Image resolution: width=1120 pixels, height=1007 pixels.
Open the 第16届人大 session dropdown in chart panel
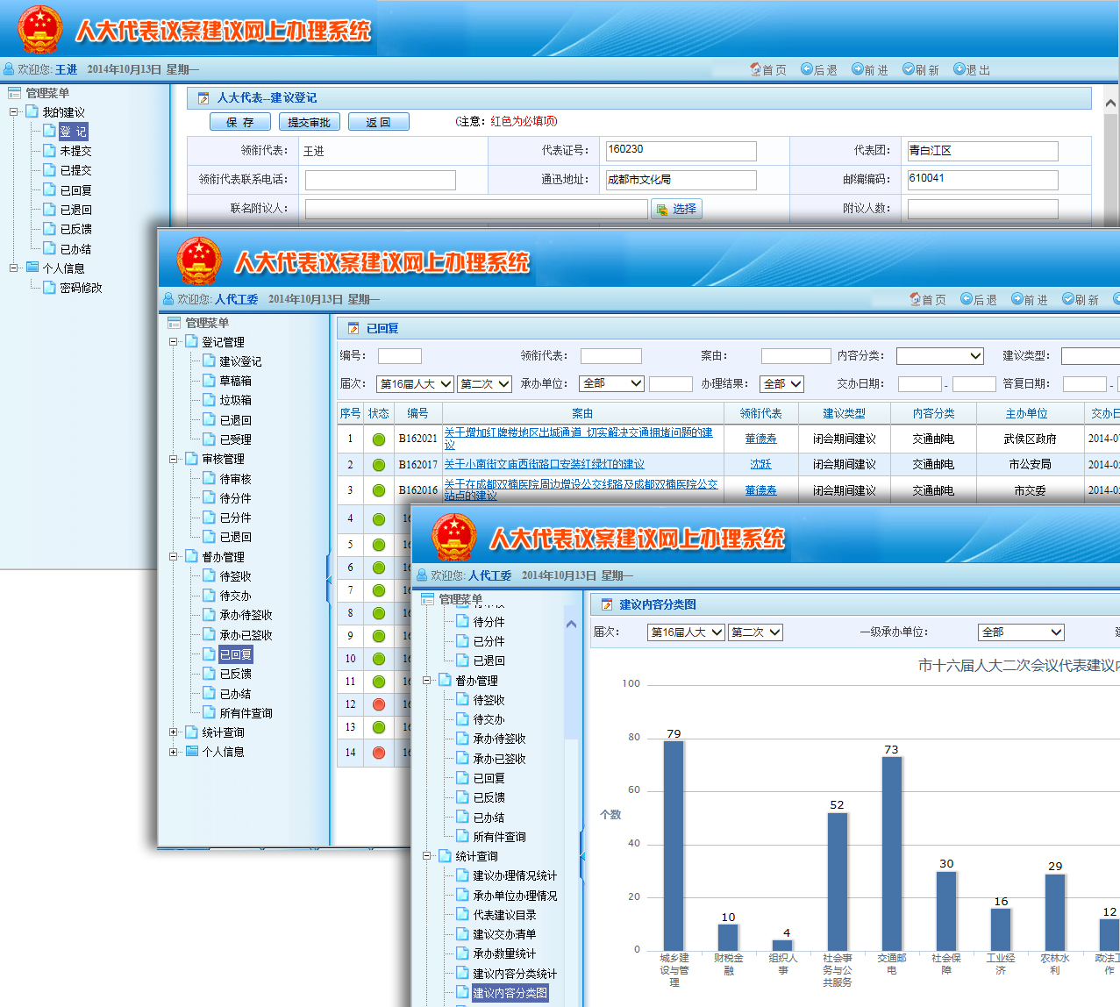[x=686, y=632]
